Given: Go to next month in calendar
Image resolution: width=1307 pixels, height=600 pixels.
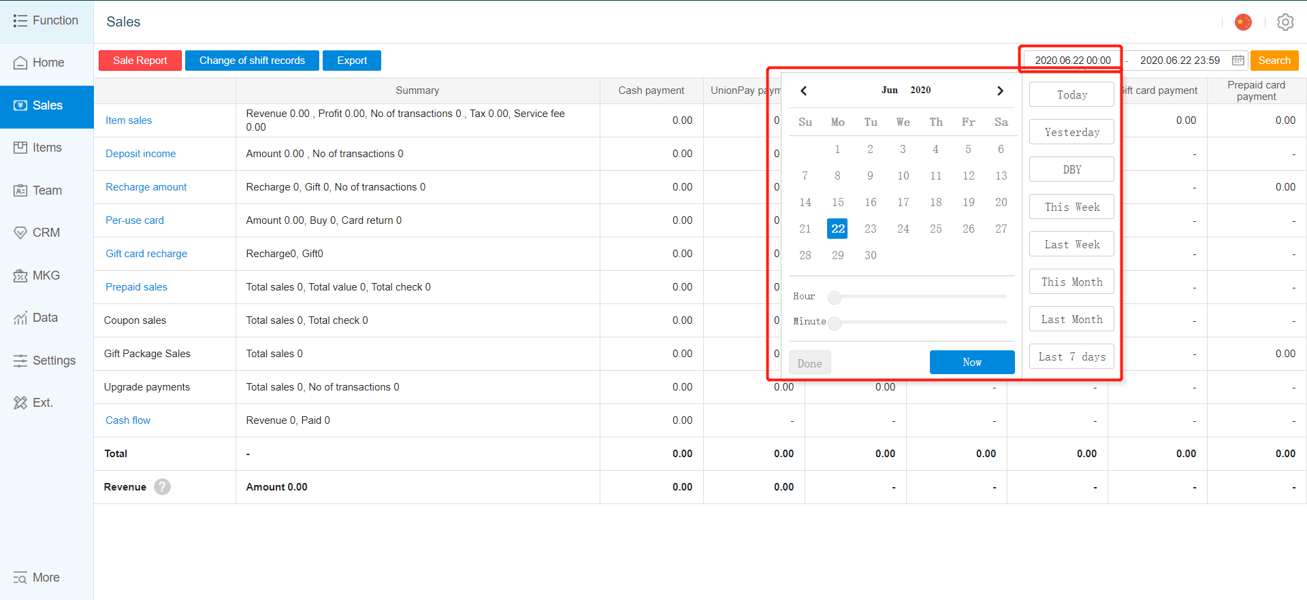Looking at the screenshot, I should 1000,90.
